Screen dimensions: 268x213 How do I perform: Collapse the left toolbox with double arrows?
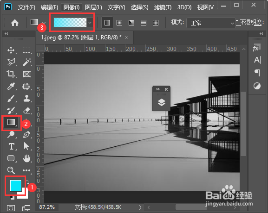pos(7,33)
